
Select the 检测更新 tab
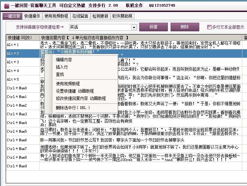pyautogui.click(x=100, y=16)
